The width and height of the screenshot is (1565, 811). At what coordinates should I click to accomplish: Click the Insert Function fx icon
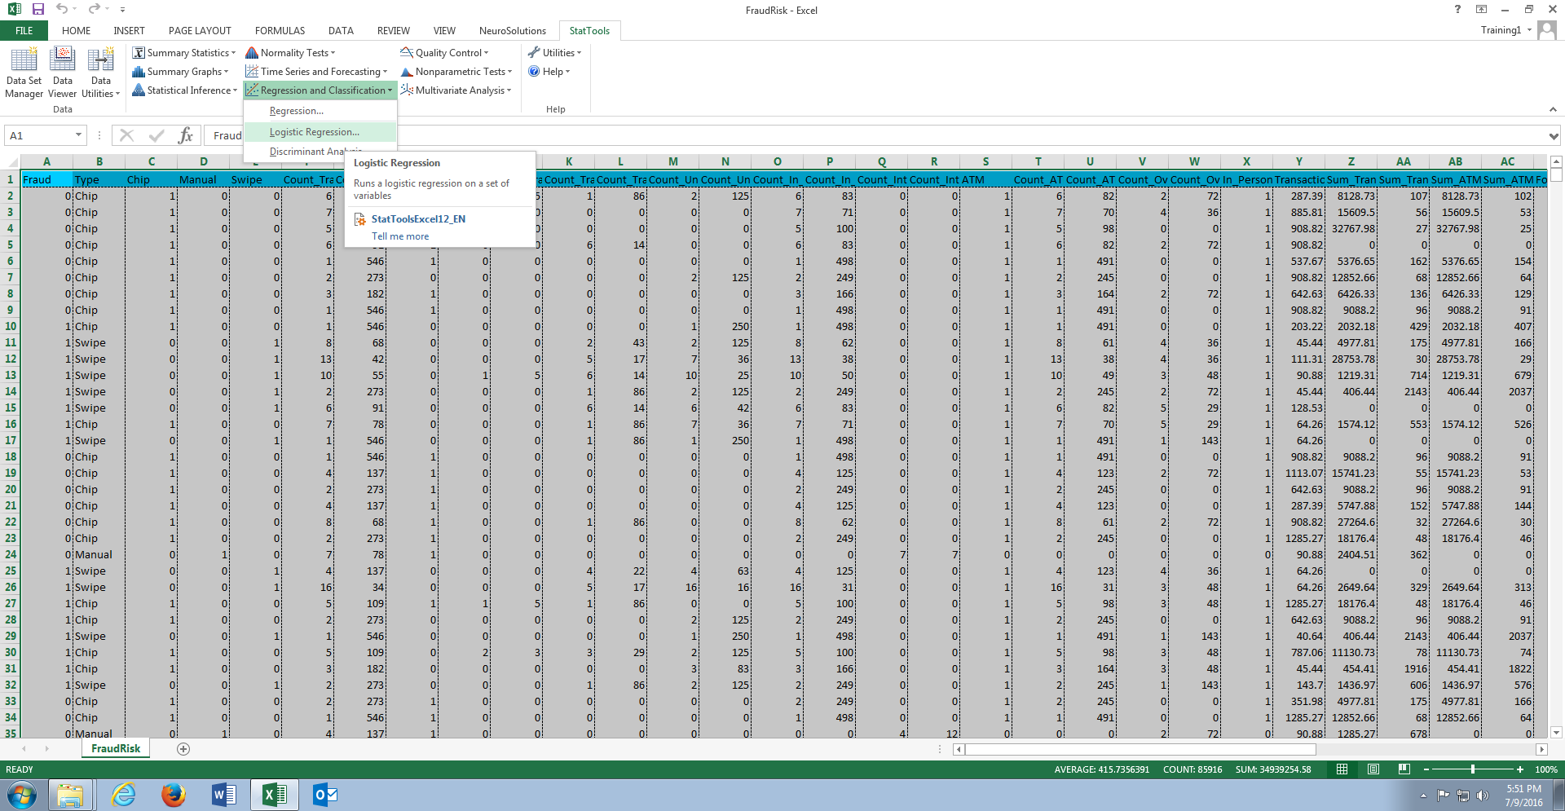[x=186, y=135]
